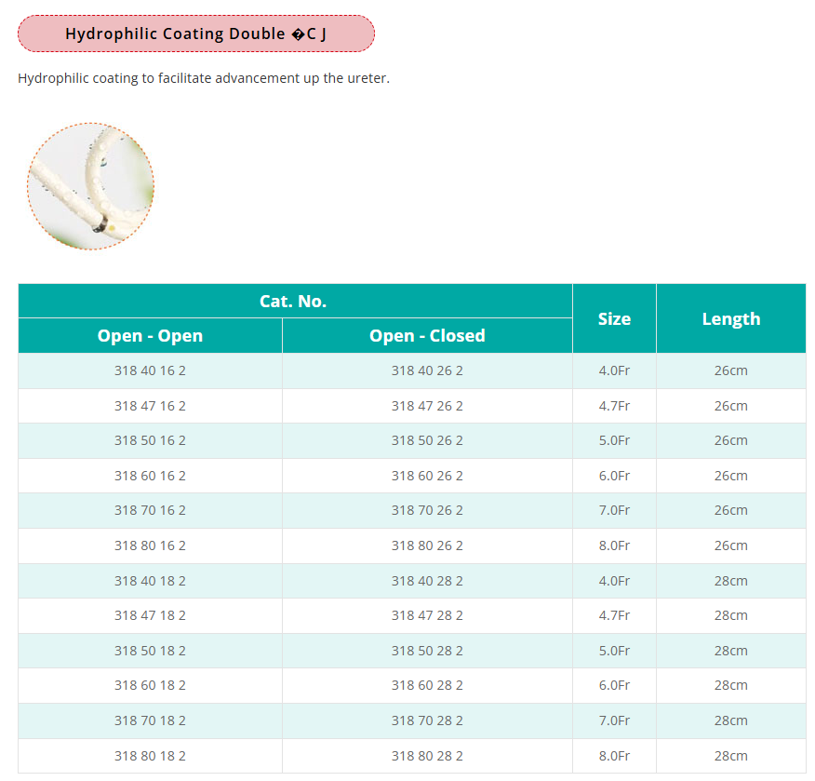The width and height of the screenshot is (815, 781).
Task: Select catalog number 318 70 16 2
Action: click(150, 510)
